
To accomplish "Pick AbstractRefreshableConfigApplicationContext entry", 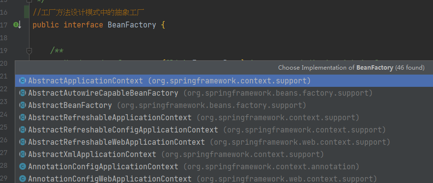I will click(x=224, y=130).
